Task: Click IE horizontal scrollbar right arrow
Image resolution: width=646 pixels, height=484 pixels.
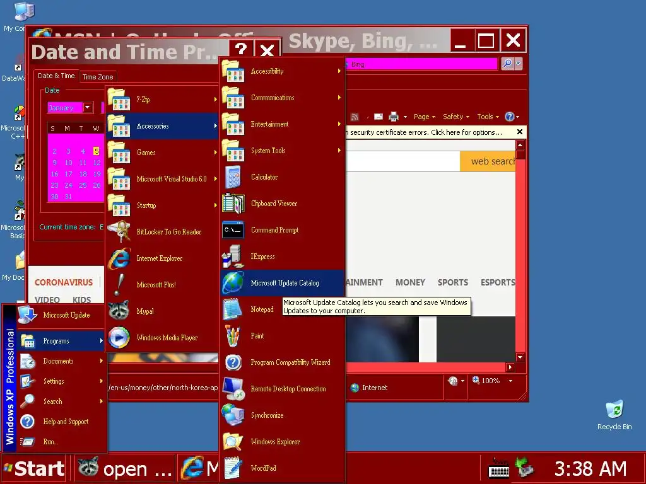Action: click(510, 367)
